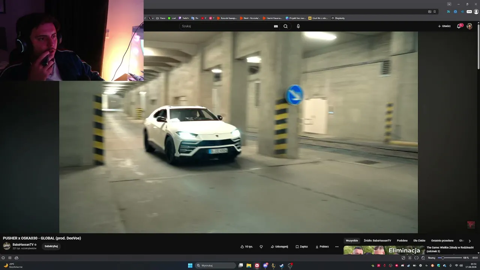Open Task View on the taskbar
This screenshot has height=270, width=480.
(x=241, y=265)
